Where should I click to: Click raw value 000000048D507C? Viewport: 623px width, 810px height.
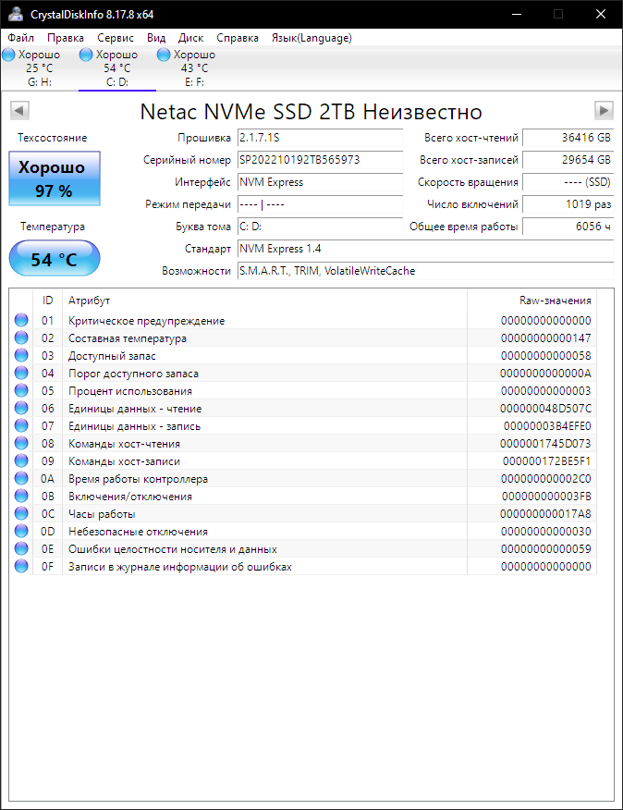click(x=545, y=409)
